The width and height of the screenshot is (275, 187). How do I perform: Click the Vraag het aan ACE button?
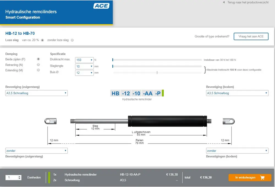click(x=251, y=36)
